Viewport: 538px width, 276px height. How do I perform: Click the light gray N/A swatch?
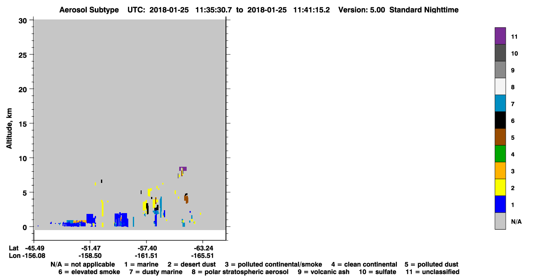point(500,221)
